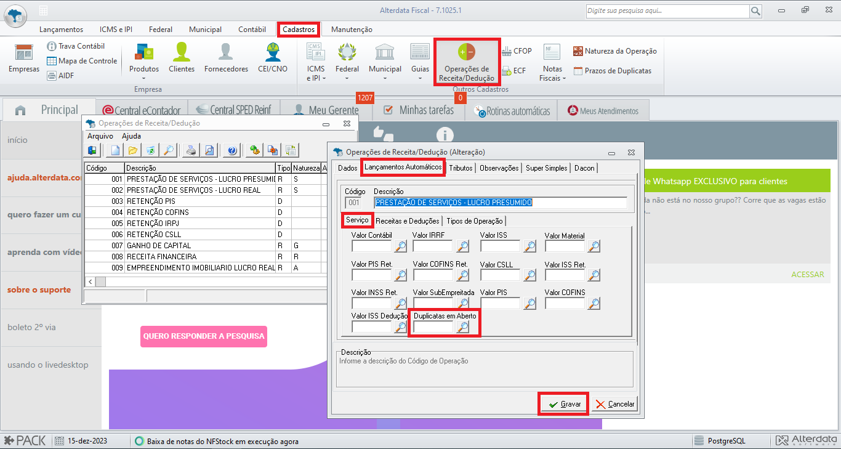This screenshot has height=449, width=841.
Task: Expand the Guias dropdown
Action: pyautogui.click(x=420, y=78)
